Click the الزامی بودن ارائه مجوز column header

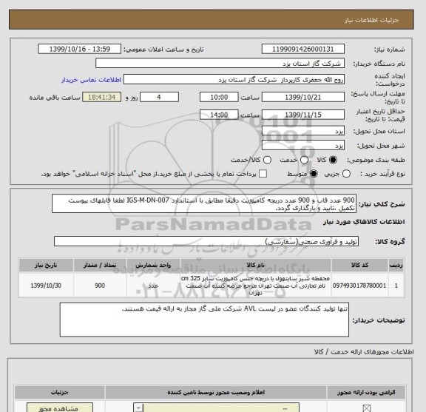tap(366, 393)
